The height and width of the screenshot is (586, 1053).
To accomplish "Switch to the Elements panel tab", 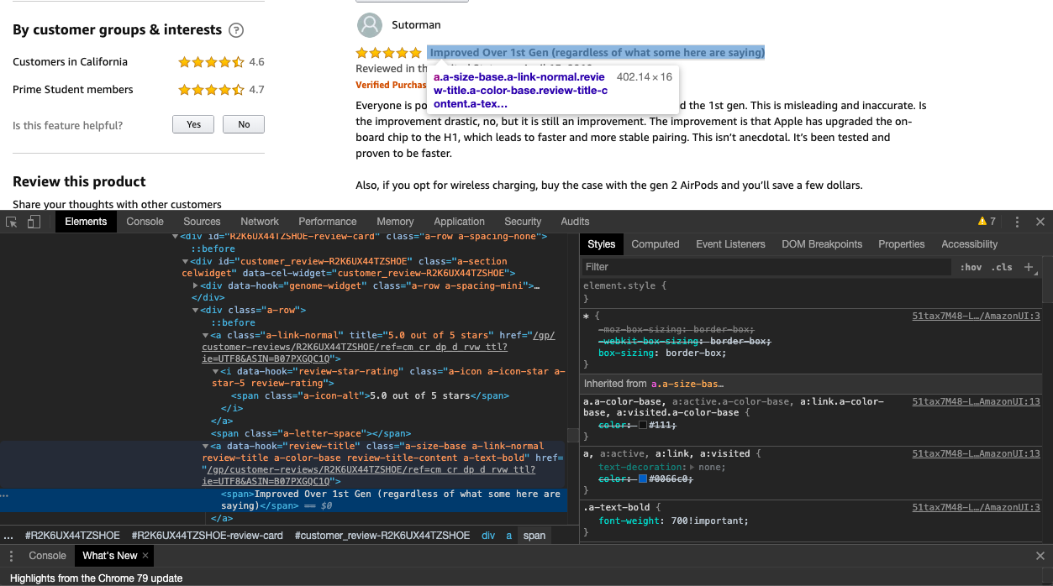I will point(86,222).
